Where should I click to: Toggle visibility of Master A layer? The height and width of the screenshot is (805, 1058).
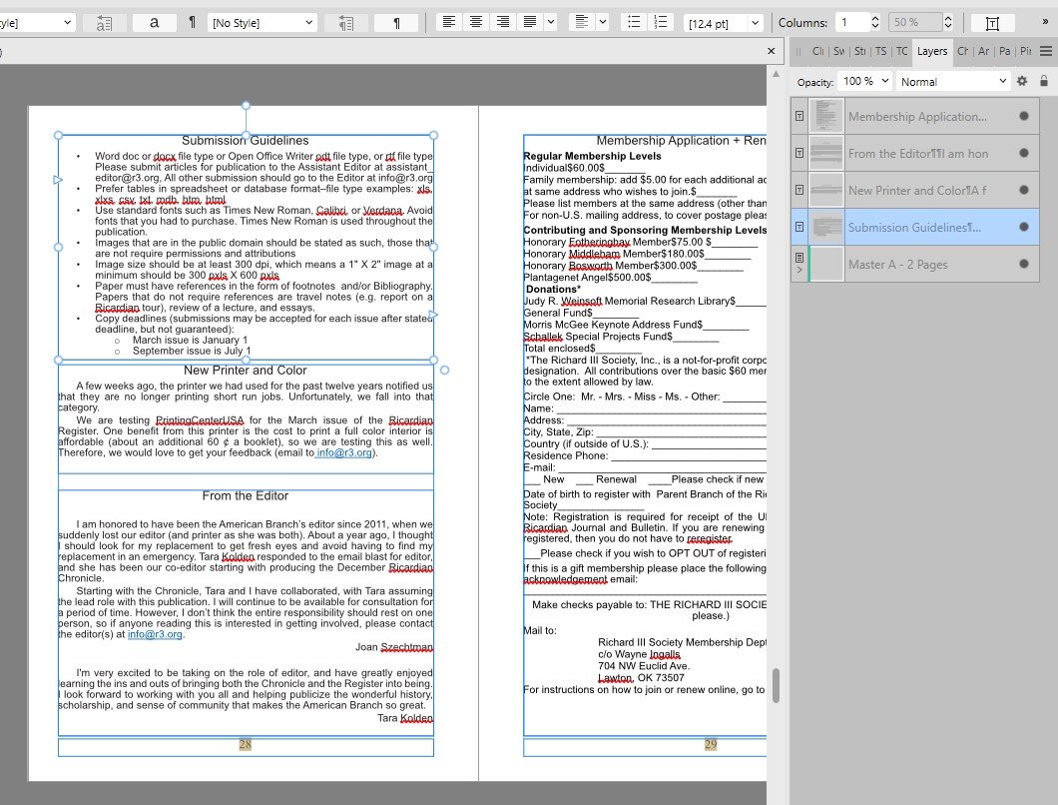1023,265
